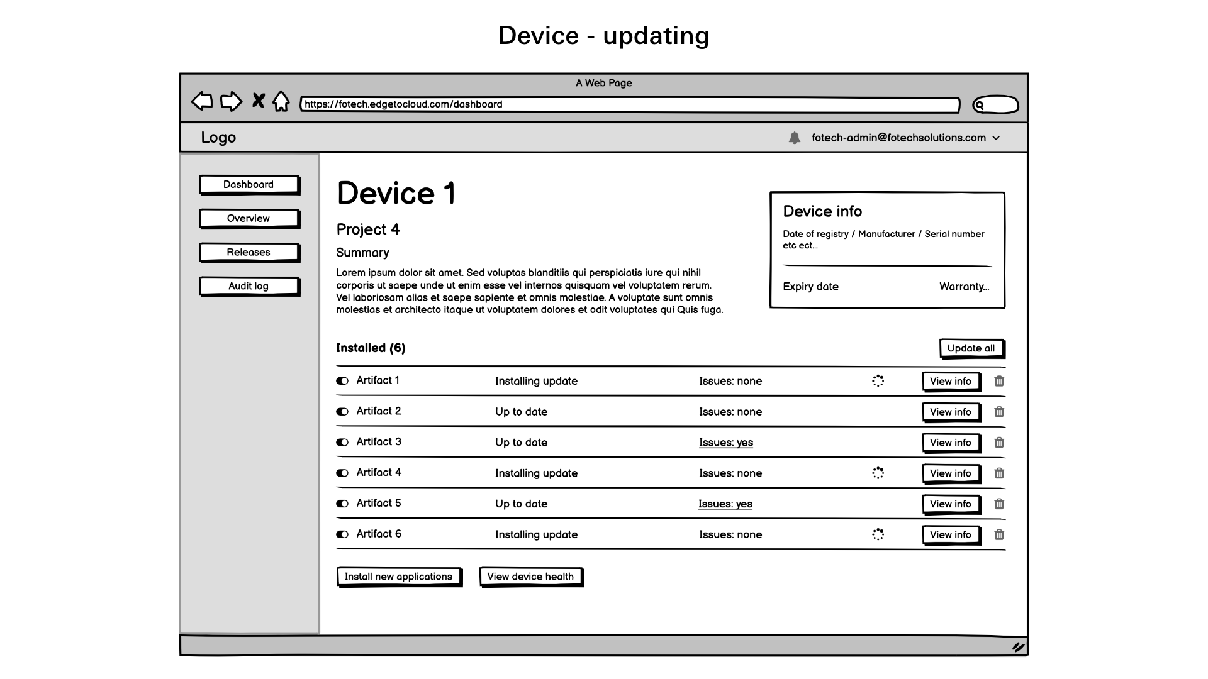
Task: Open the notifications bell
Action: (x=795, y=138)
